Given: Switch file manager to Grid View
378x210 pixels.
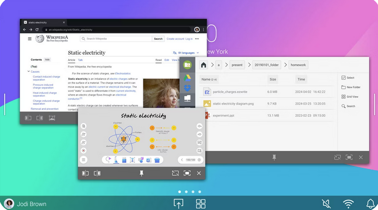Looking at the screenshot, I should [x=343, y=97].
